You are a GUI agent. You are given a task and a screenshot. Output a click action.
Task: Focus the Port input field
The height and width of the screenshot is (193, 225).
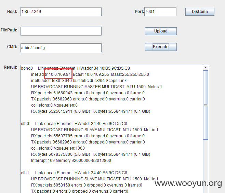pos(160,12)
